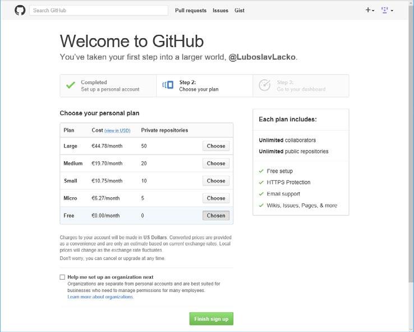This screenshot has height=332, width=414.
Task: Click the Private repositories column header
Action: point(164,130)
